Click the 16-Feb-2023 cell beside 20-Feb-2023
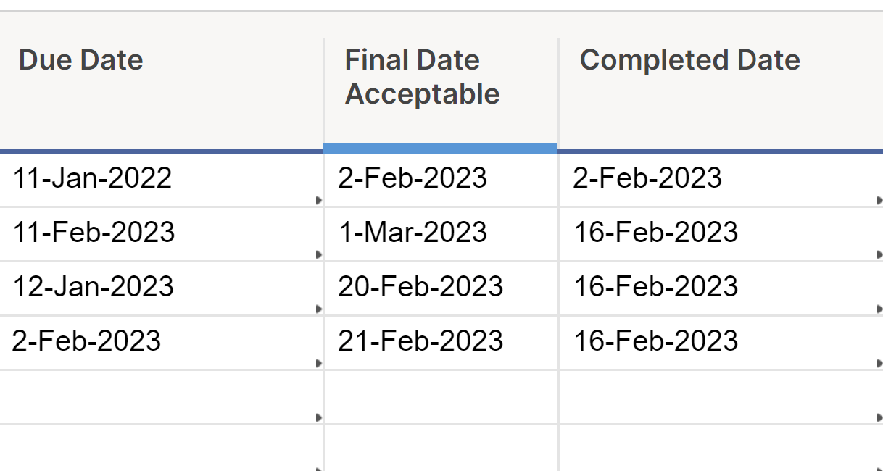This screenshot has height=471, width=883. click(x=656, y=287)
